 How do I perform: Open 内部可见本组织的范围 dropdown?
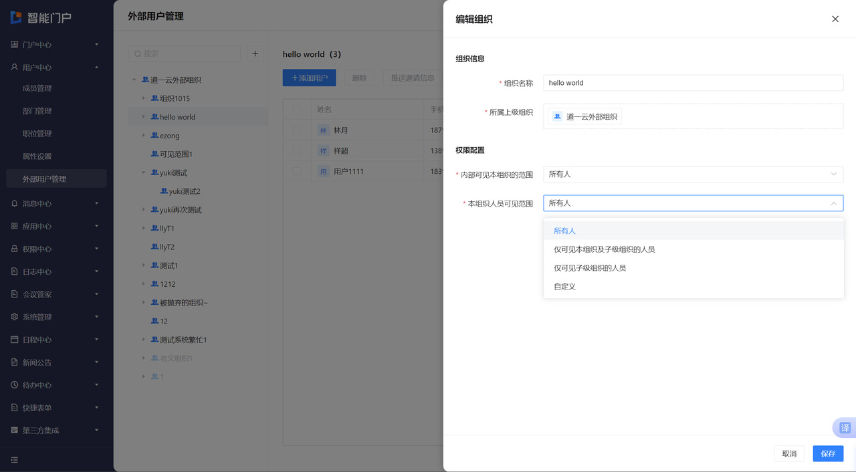tap(693, 174)
